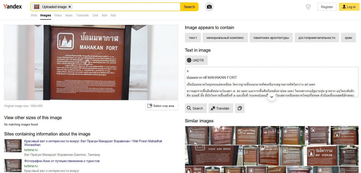This screenshot has width=361, height=173.
Task: Go to the Web tab
Action: point(34,15)
